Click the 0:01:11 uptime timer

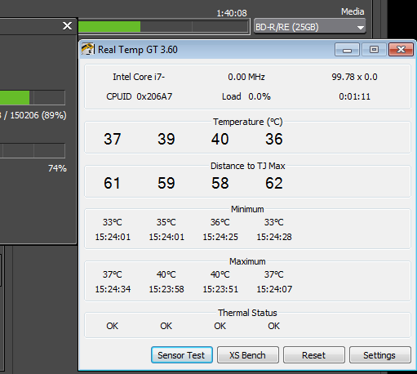click(354, 96)
